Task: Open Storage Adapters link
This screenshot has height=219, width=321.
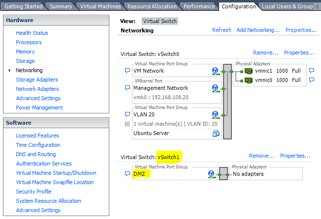Action: coord(37,80)
